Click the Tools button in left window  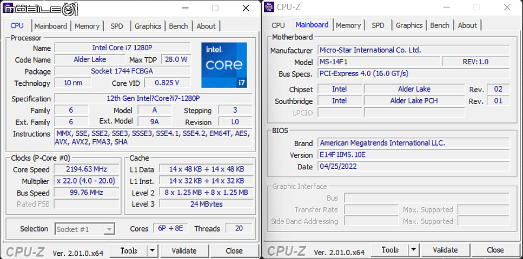(129, 251)
